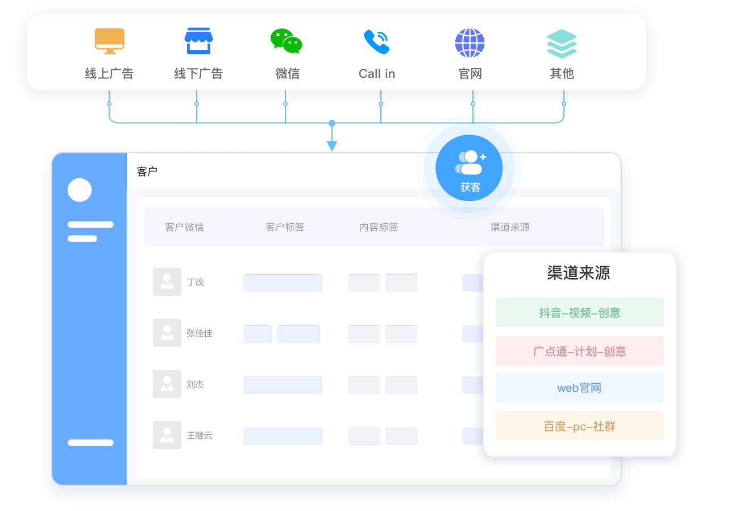Click the orange monitor icon for 线上广告

point(109,41)
